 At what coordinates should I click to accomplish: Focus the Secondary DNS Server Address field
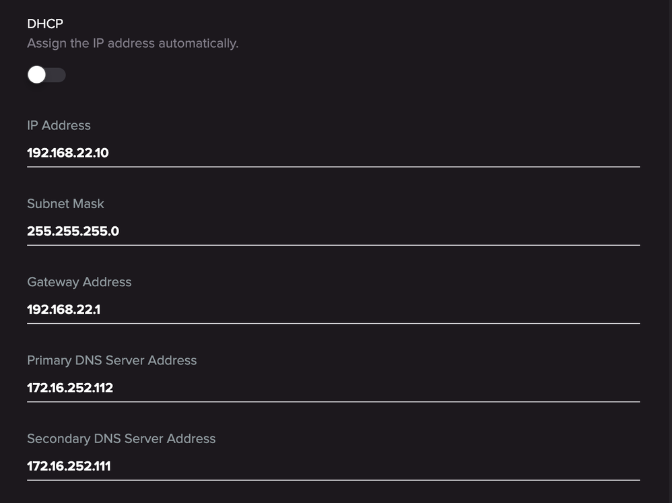pyautogui.click(x=333, y=466)
